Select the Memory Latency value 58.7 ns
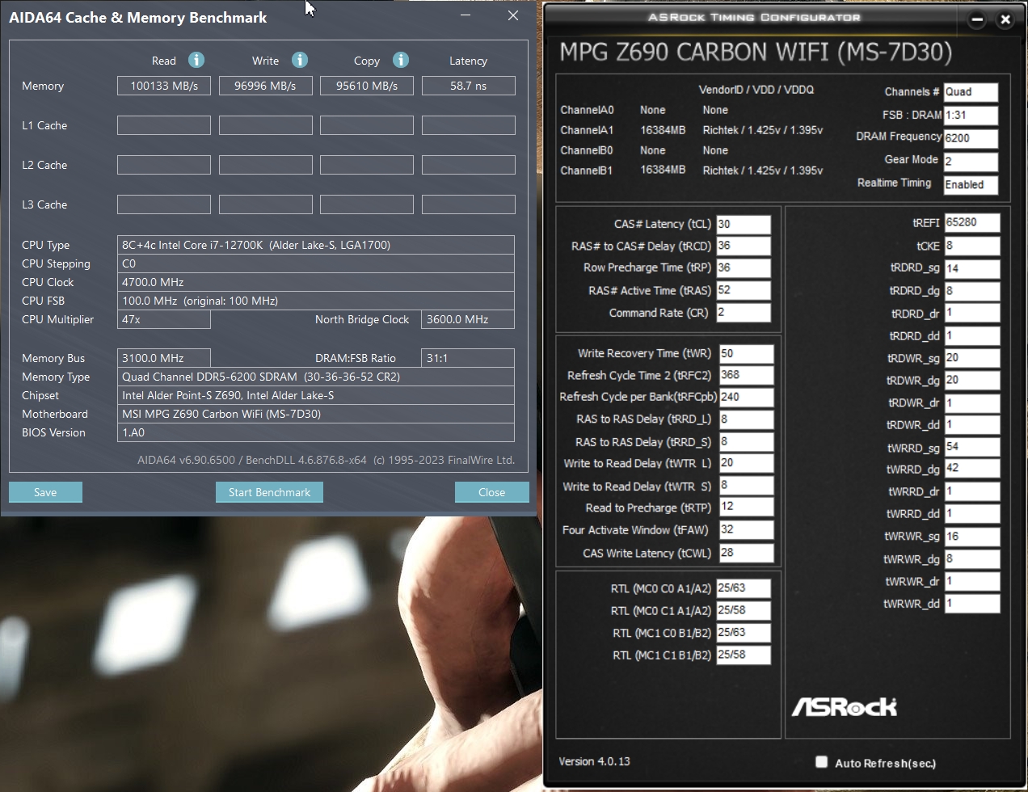This screenshot has width=1028, height=792. [x=469, y=86]
